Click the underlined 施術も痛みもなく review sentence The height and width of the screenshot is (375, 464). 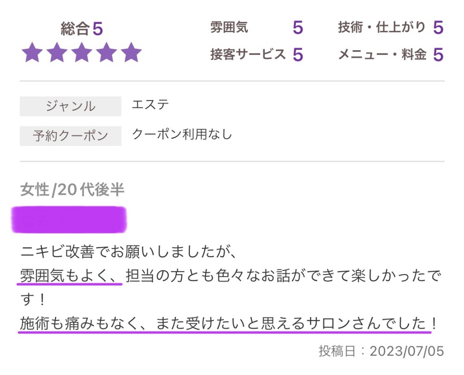coord(224,323)
